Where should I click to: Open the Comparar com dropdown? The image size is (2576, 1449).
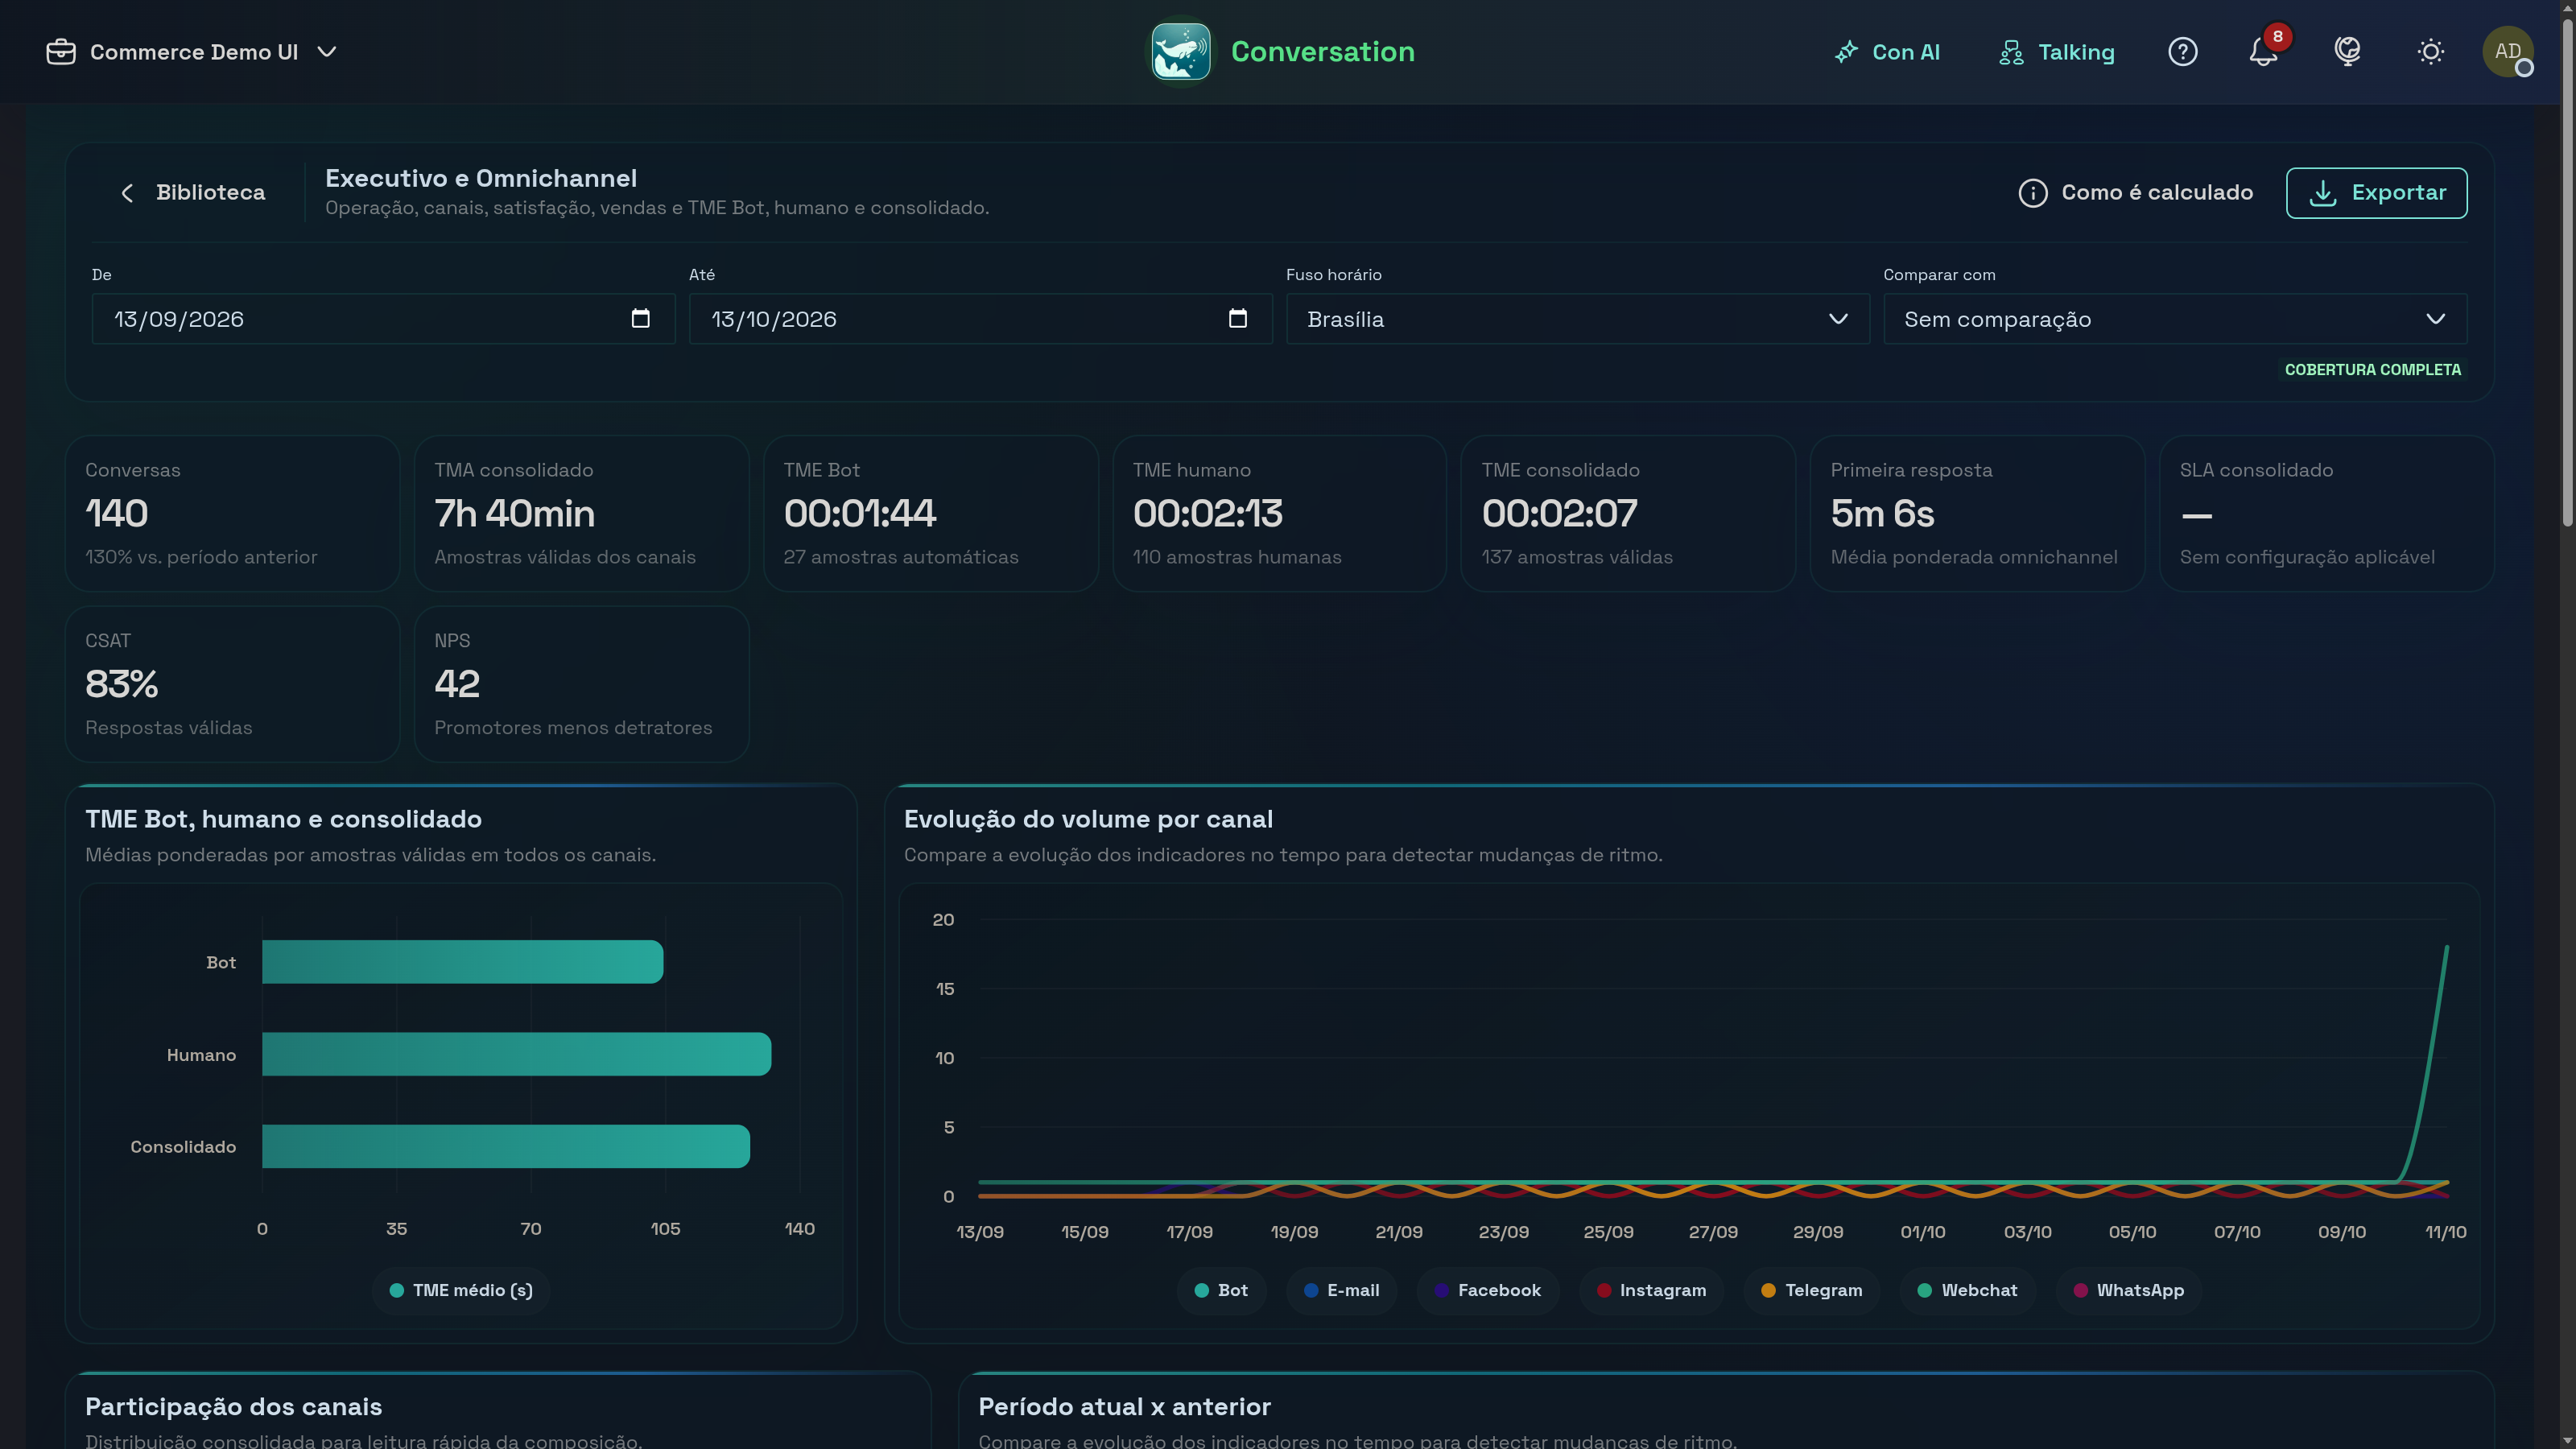(x=2175, y=319)
